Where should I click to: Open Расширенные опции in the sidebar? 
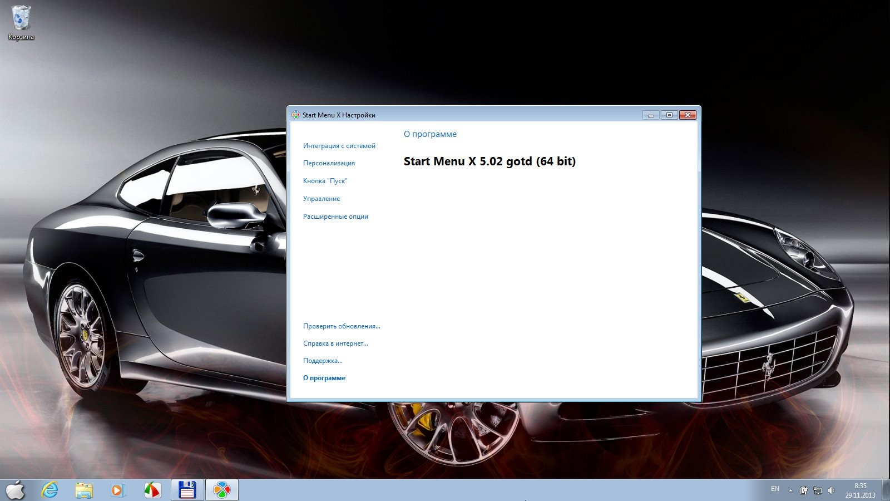click(x=335, y=217)
